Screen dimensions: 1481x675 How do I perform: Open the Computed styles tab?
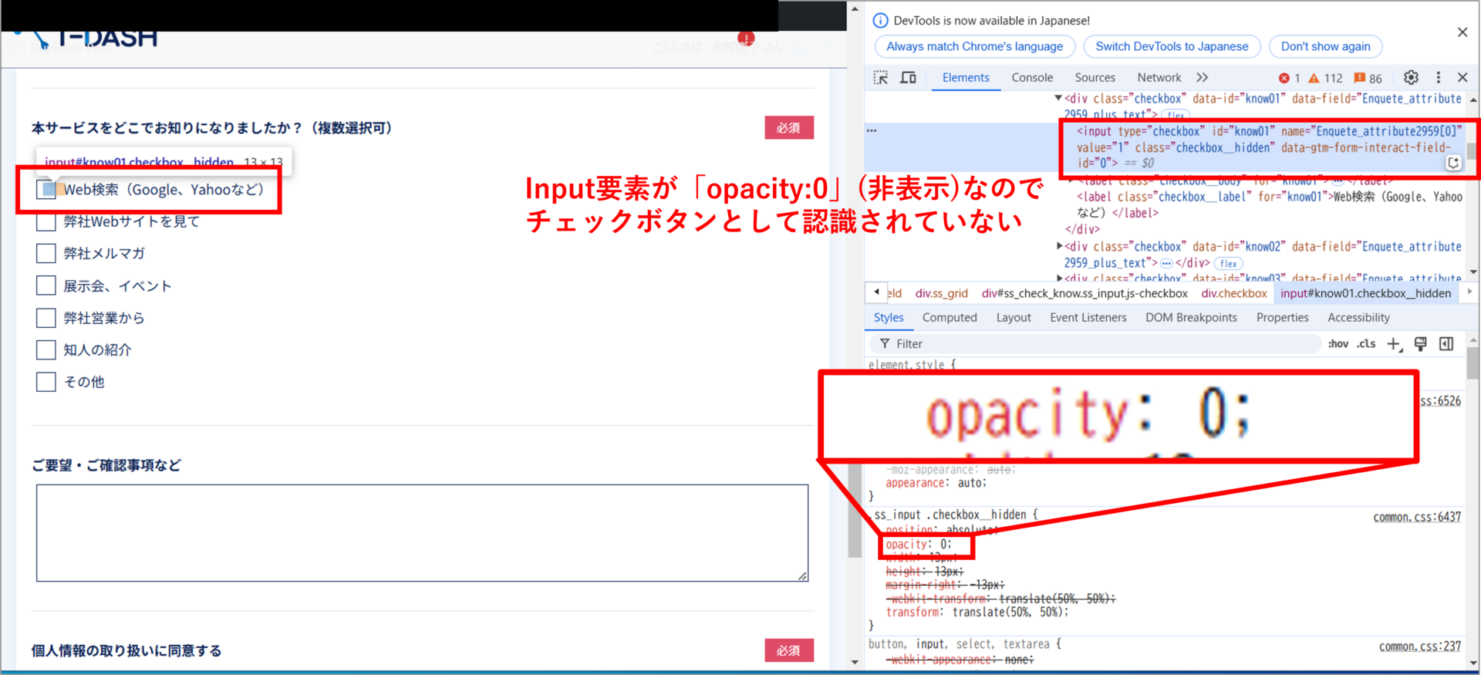pyautogui.click(x=949, y=317)
